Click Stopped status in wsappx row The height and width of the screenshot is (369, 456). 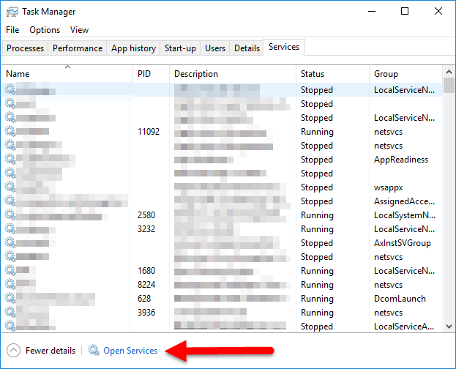coord(317,187)
